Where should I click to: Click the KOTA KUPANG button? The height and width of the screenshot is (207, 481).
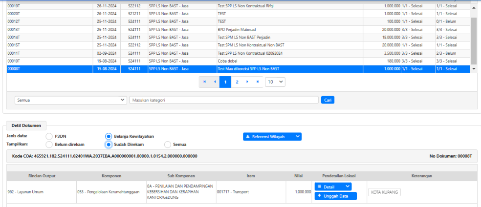coord(384,192)
